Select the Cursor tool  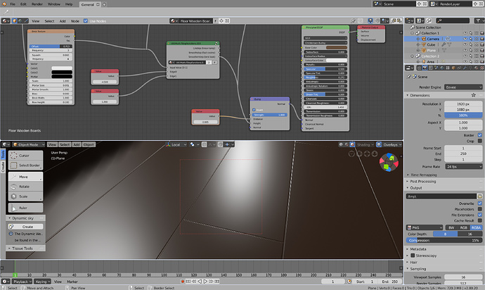(26, 156)
